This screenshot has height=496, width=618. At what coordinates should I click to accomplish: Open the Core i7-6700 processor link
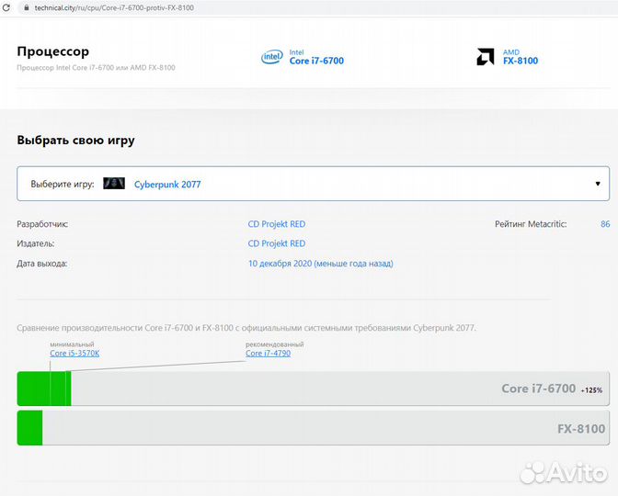(316, 61)
